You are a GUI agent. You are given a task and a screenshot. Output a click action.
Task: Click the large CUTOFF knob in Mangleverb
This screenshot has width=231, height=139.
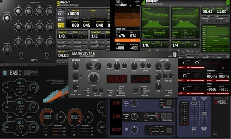click(x=93, y=78)
